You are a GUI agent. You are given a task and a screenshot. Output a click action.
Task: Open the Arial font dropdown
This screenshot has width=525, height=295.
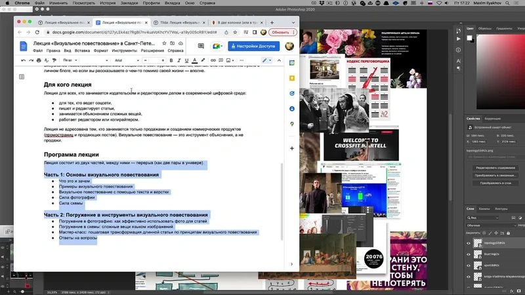click(127, 60)
